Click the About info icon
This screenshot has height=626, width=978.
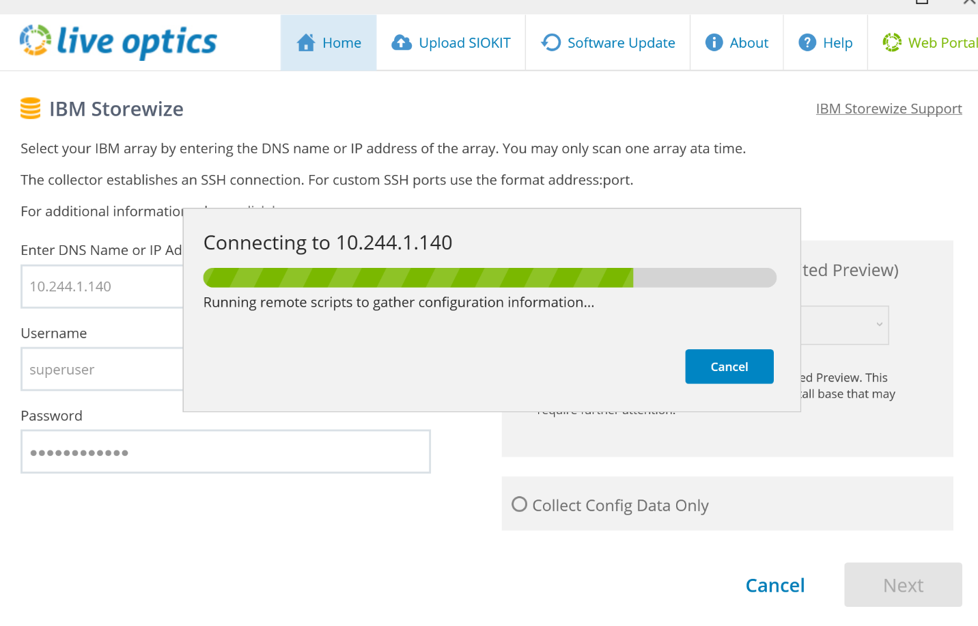pyautogui.click(x=714, y=43)
